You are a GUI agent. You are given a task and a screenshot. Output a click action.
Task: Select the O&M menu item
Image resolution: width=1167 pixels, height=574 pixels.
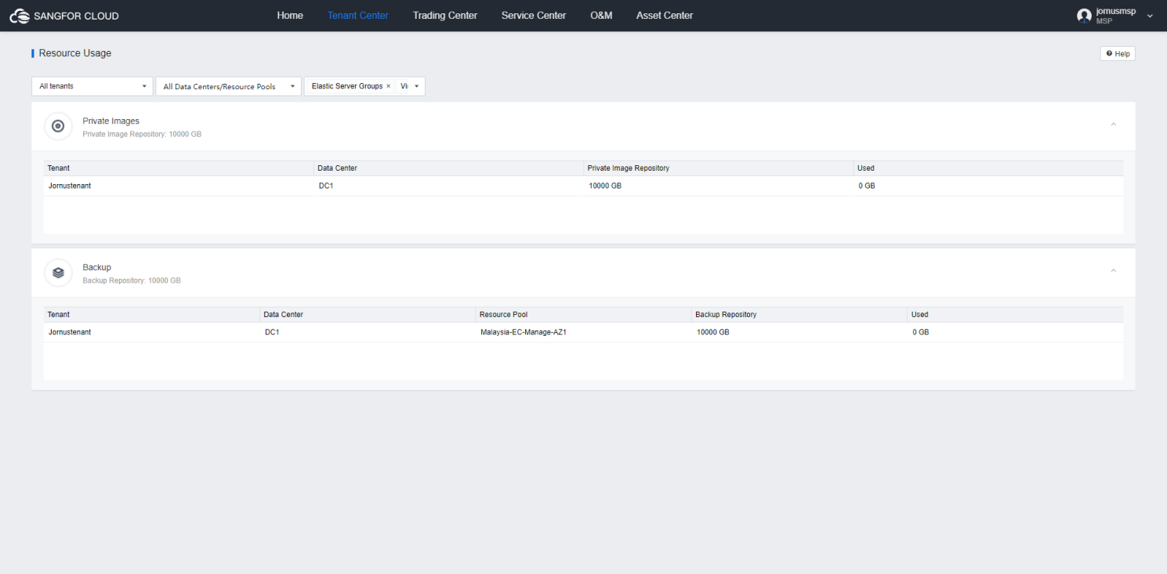(x=601, y=16)
